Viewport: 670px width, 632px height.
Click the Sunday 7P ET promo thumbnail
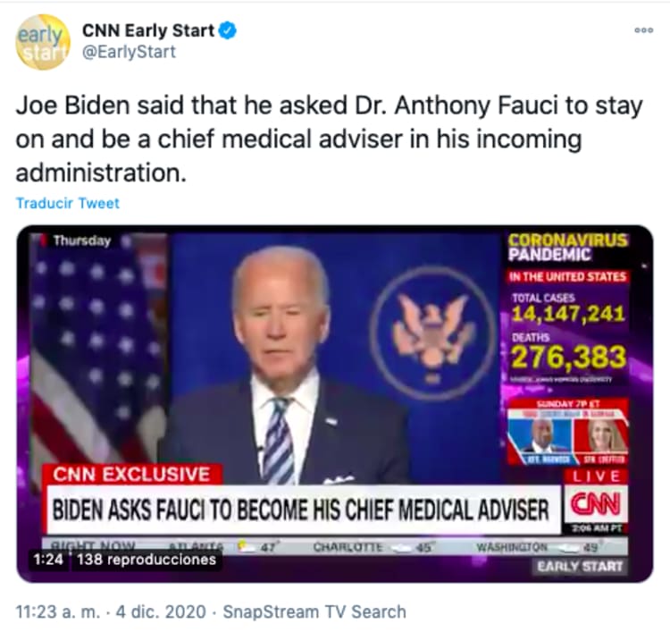tap(567, 432)
